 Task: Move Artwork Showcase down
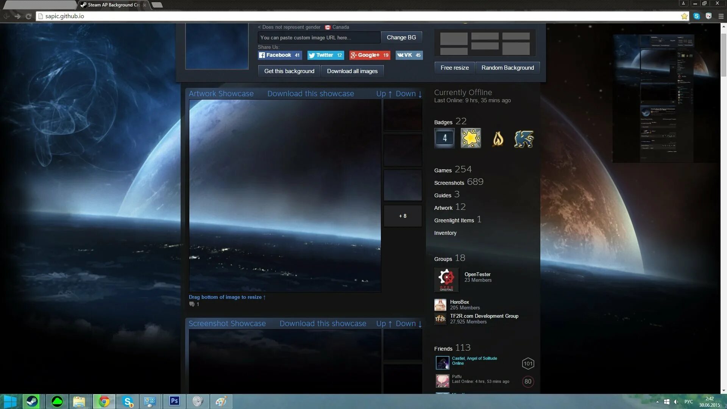coord(409,94)
